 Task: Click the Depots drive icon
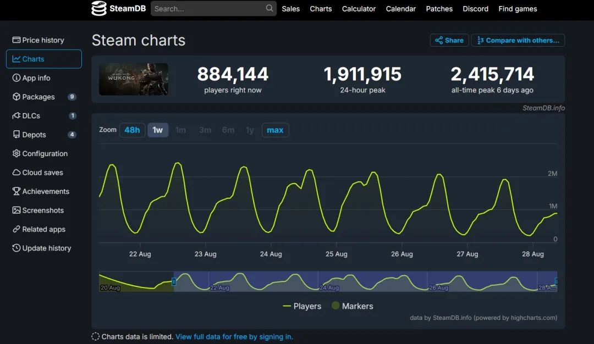click(16, 134)
